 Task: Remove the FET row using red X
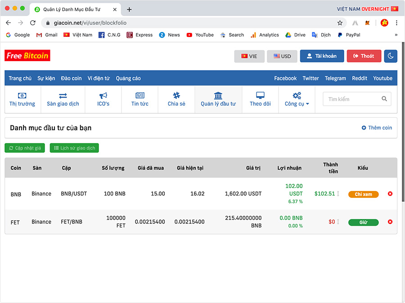click(390, 222)
